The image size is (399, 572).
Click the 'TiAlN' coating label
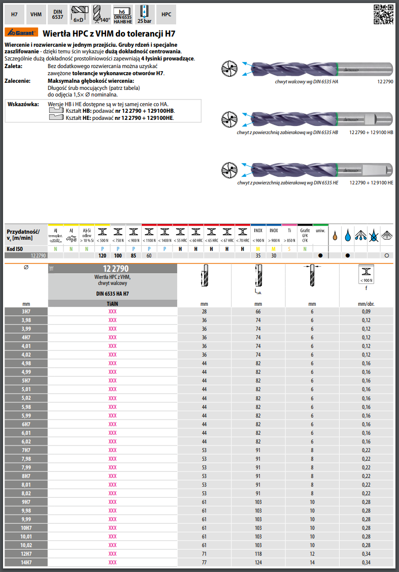pos(113,303)
